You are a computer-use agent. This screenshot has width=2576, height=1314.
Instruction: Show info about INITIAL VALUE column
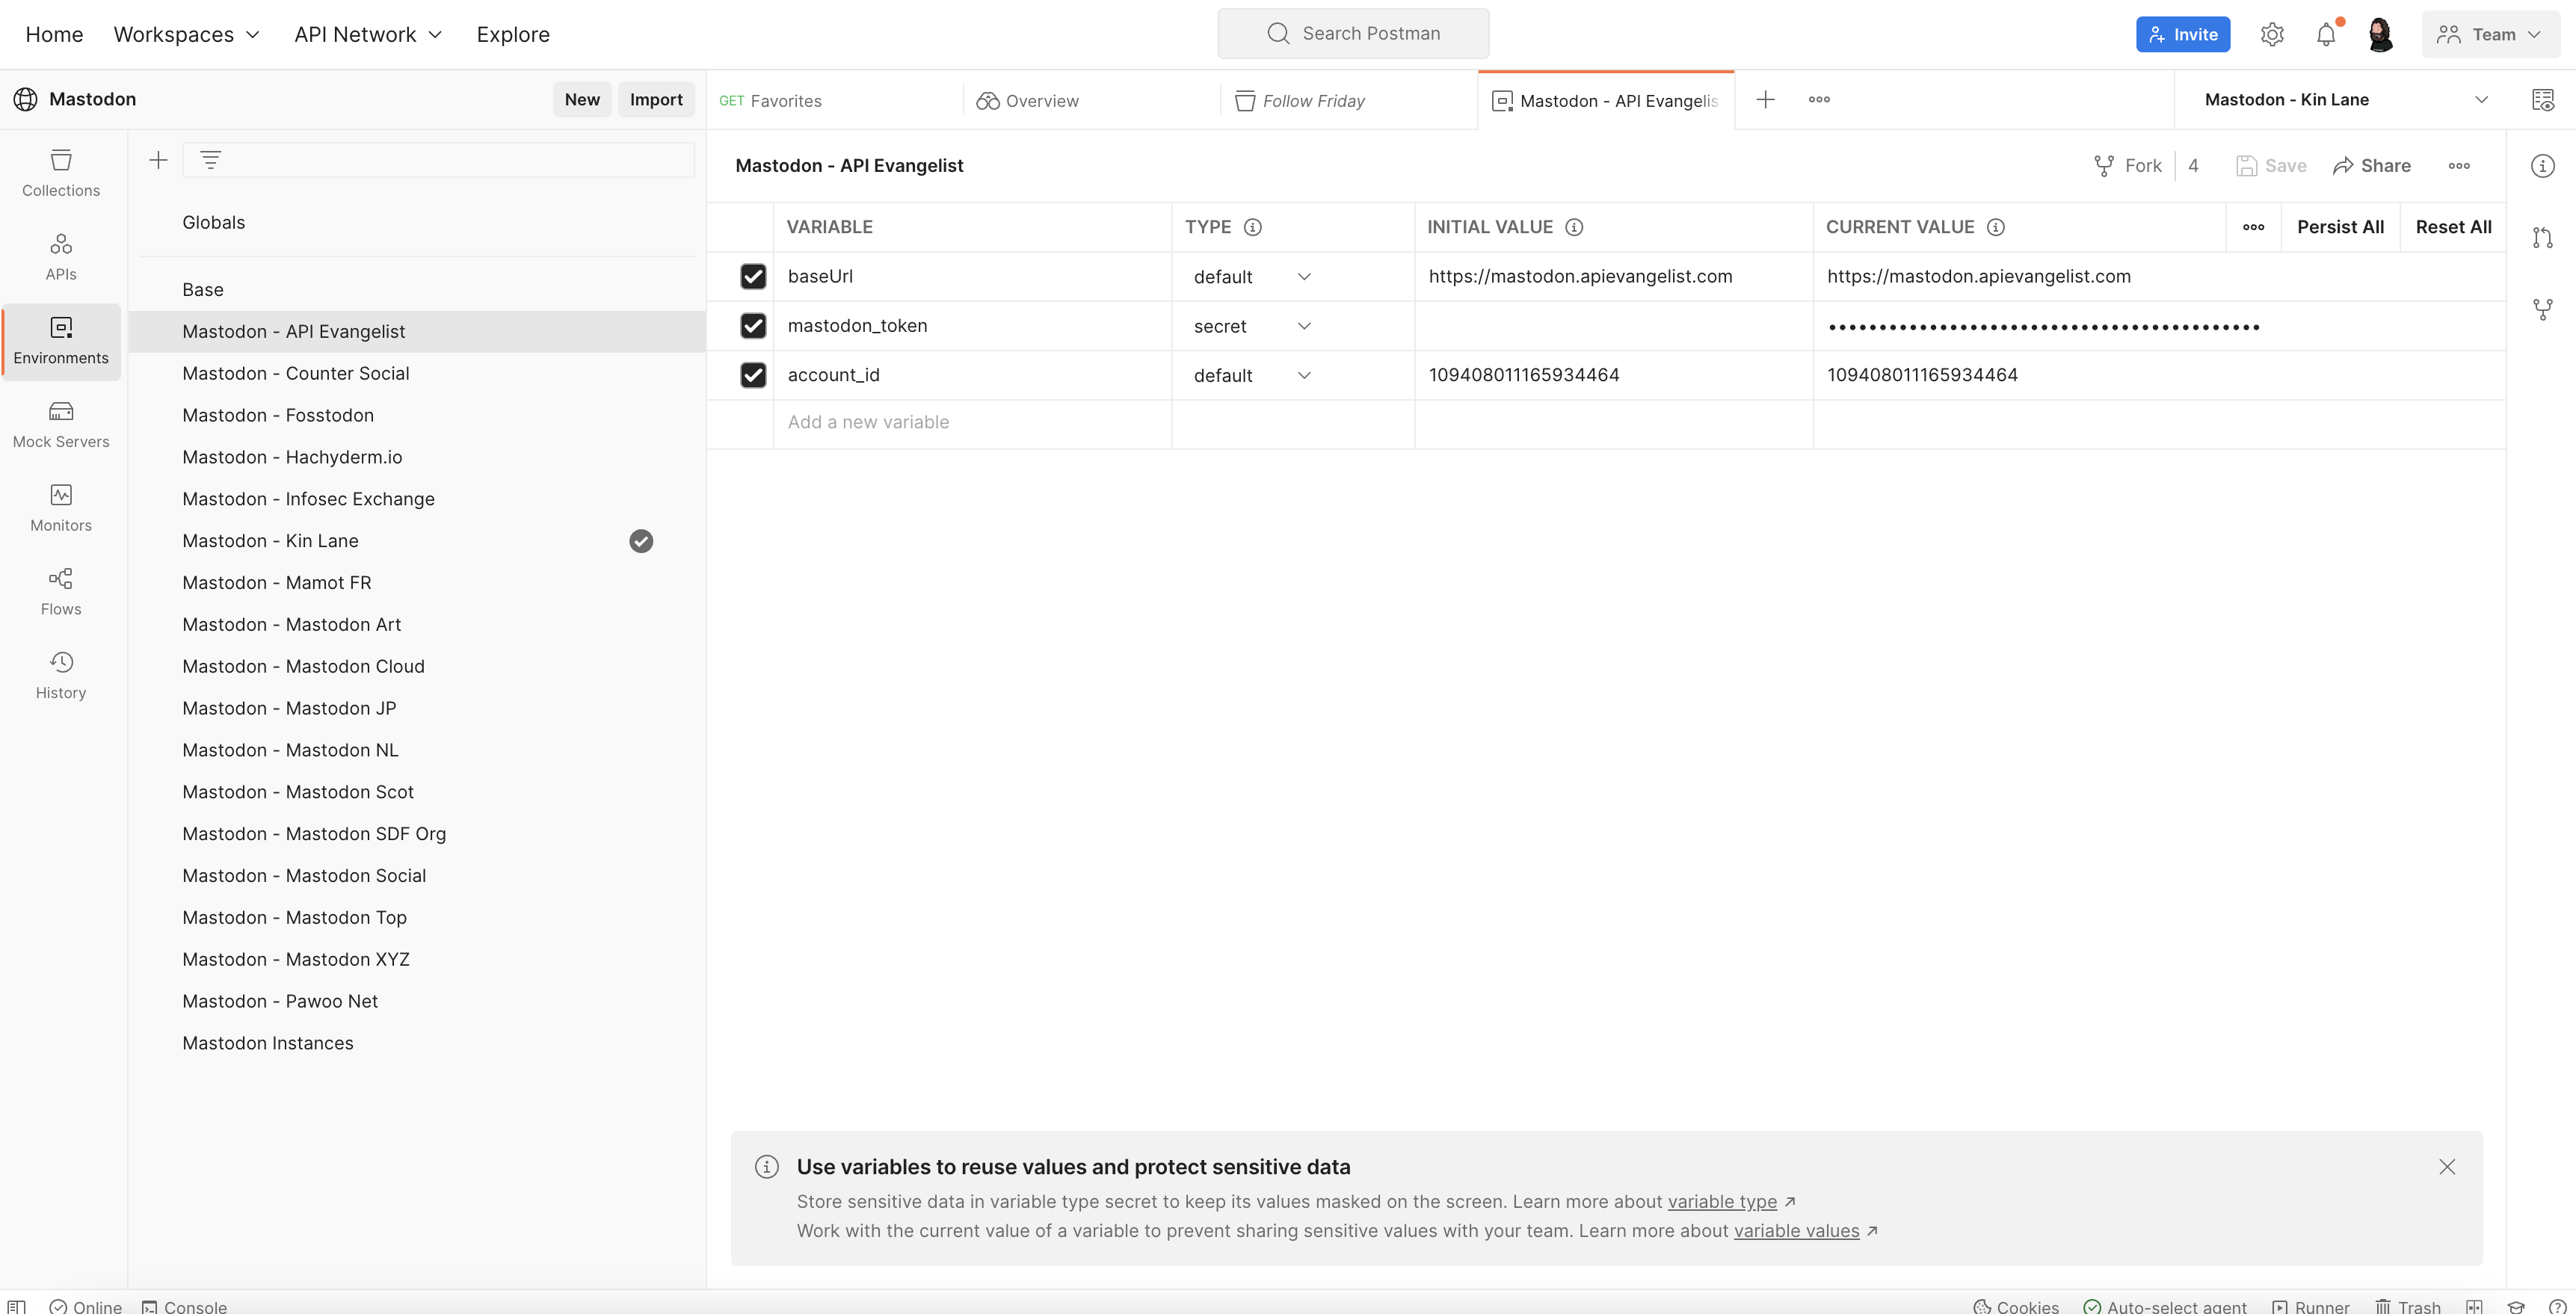(x=1574, y=227)
